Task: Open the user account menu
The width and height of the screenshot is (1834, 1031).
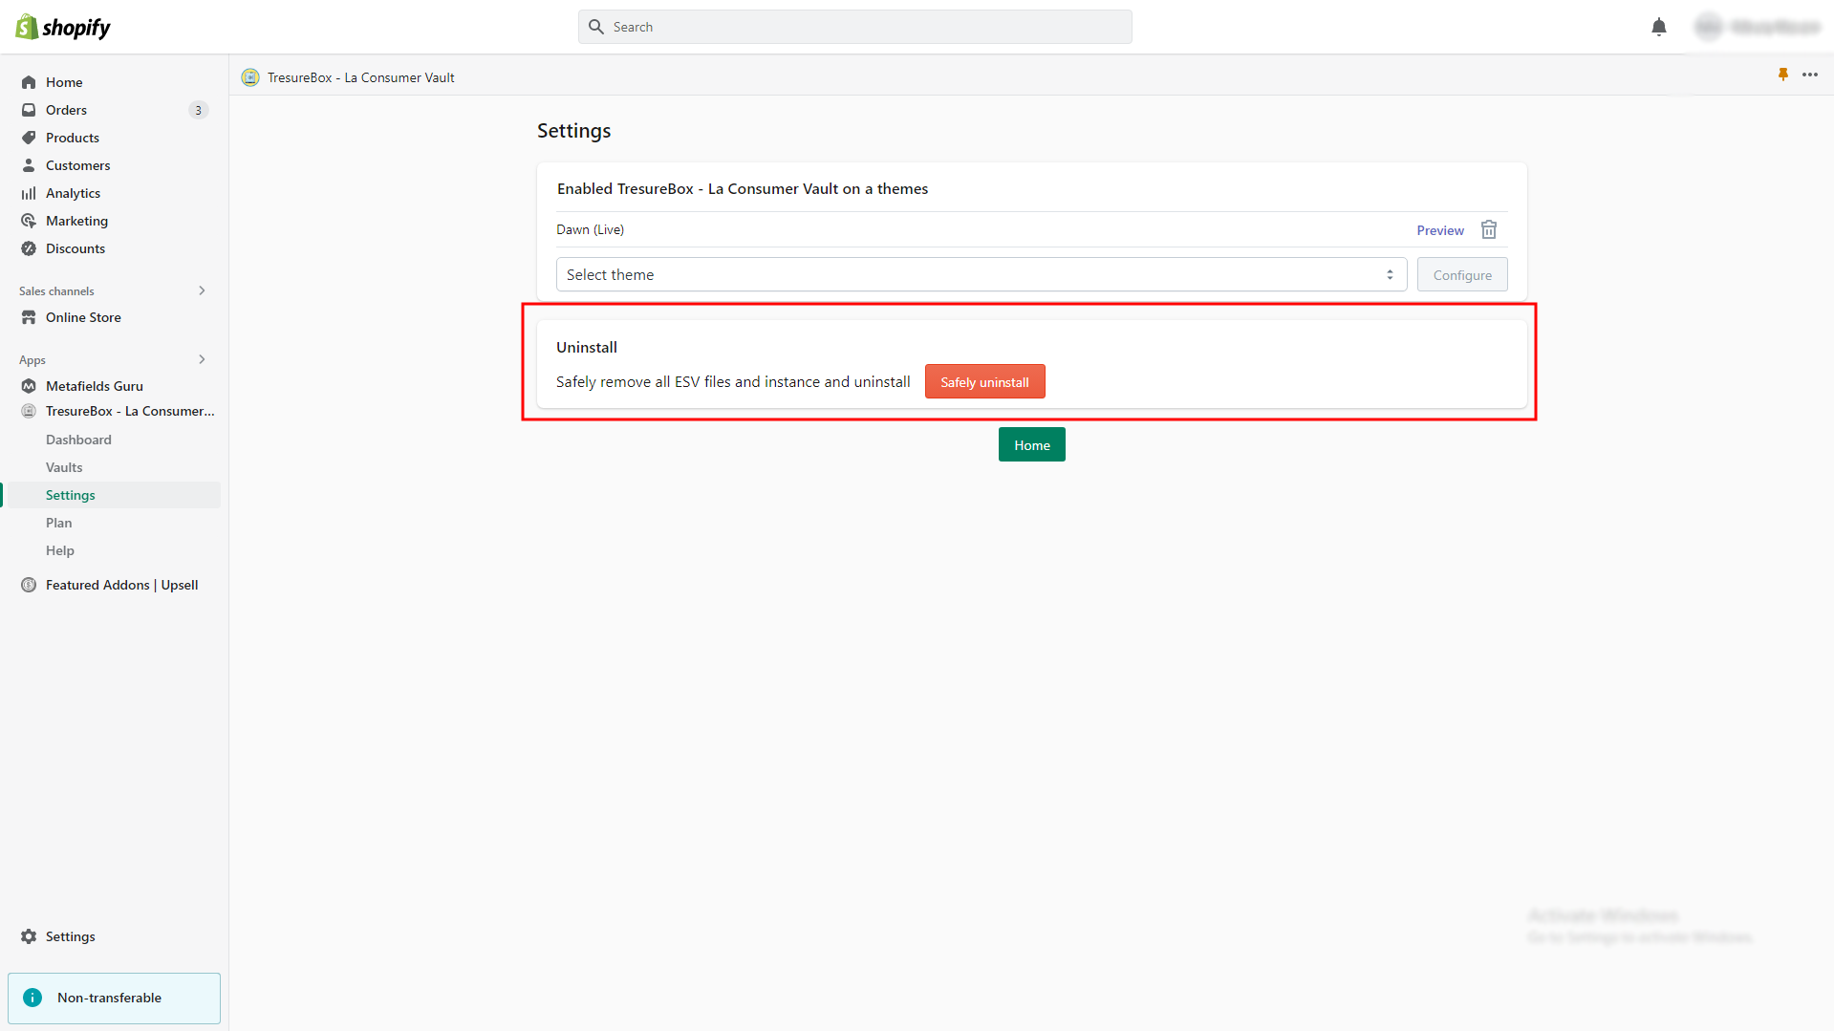Action: tap(1758, 27)
